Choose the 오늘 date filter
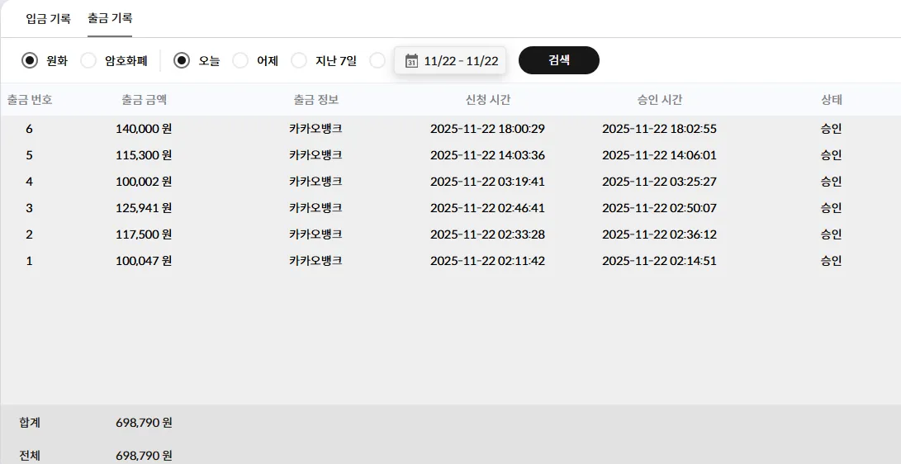 (182, 59)
